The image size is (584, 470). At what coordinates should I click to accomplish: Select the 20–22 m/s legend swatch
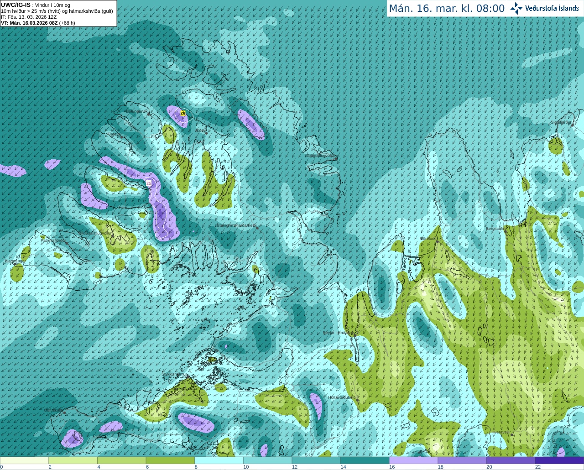point(511,460)
